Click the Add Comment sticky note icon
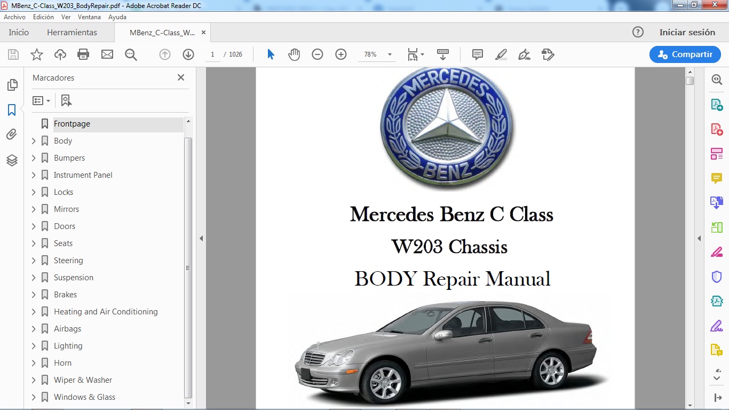This screenshot has height=410, width=729. (477, 54)
